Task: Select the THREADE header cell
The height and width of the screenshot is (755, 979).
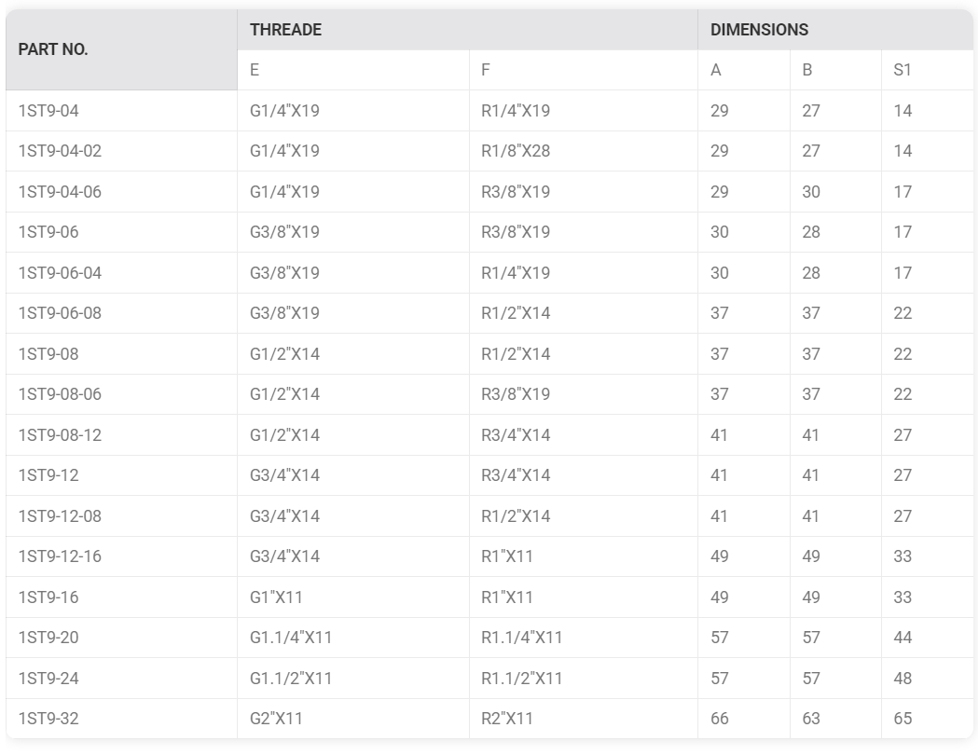Action: pyautogui.click(x=285, y=30)
